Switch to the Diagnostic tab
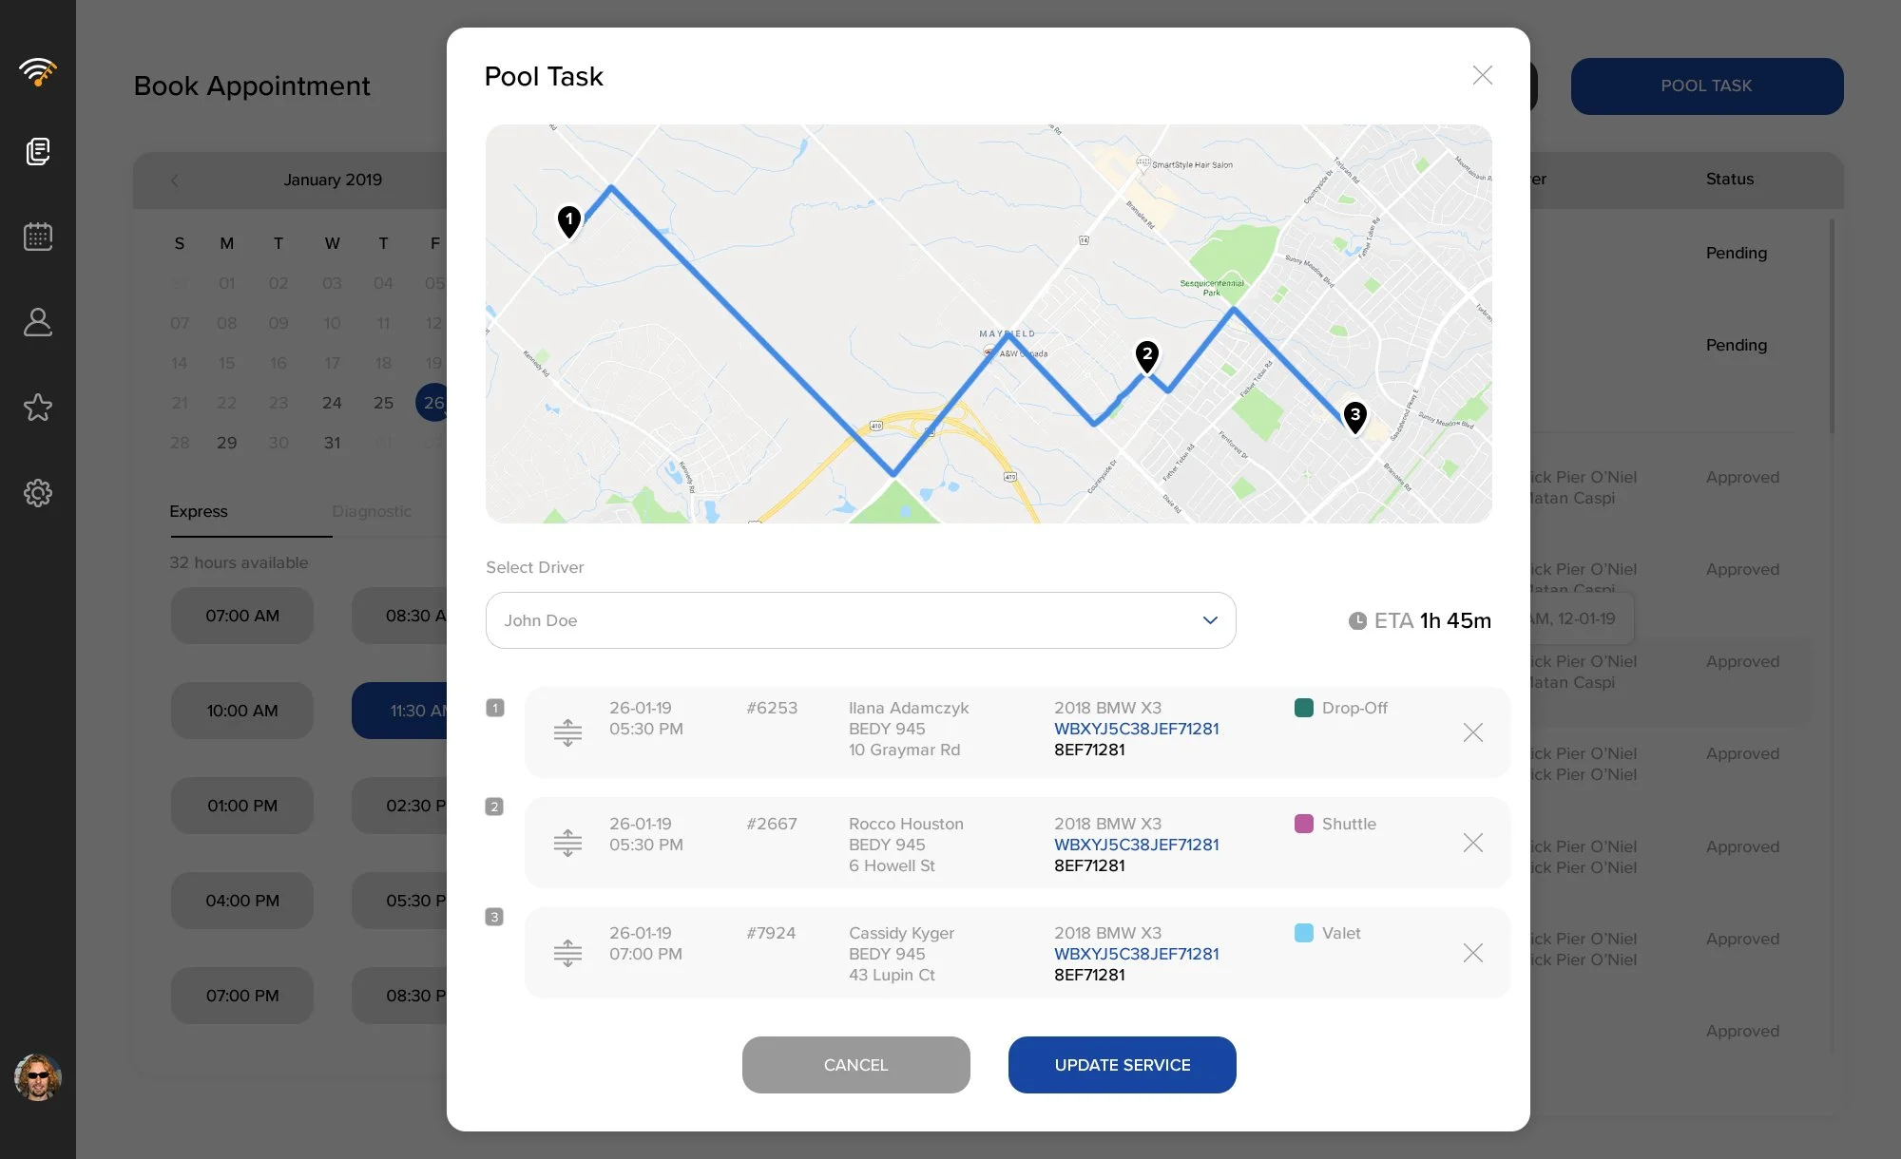This screenshot has width=1901, height=1159. pyautogui.click(x=372, y=511)
